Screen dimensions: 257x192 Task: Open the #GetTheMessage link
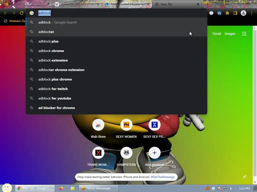point(163,177)
